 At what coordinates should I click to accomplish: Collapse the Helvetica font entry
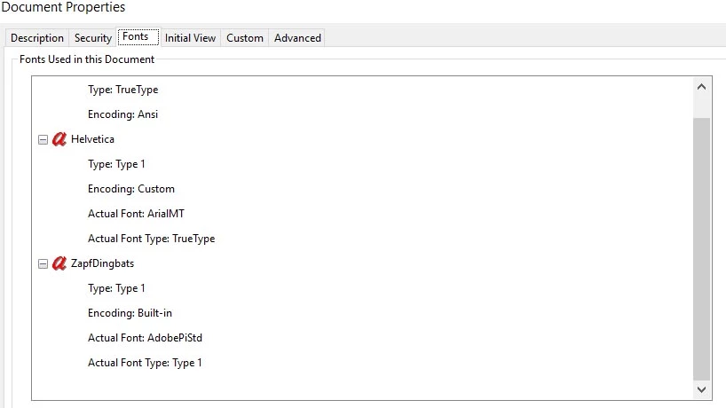pyautogui.click(x=43, y=140)
